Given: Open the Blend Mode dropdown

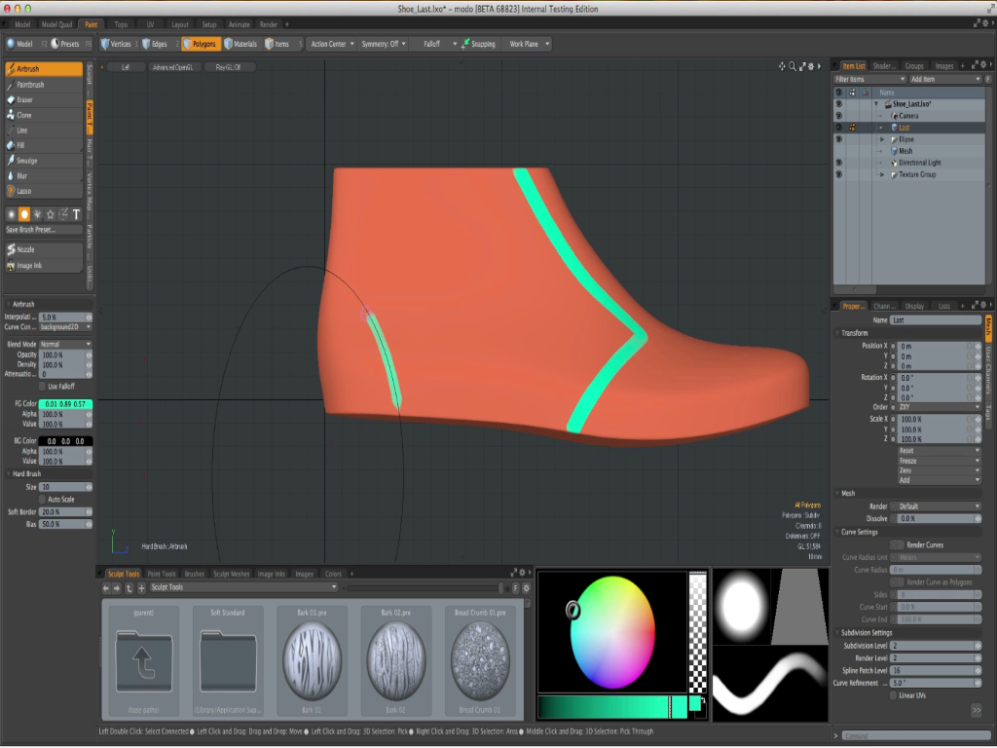Looking at the screenshot, I should tap(66, 344).
